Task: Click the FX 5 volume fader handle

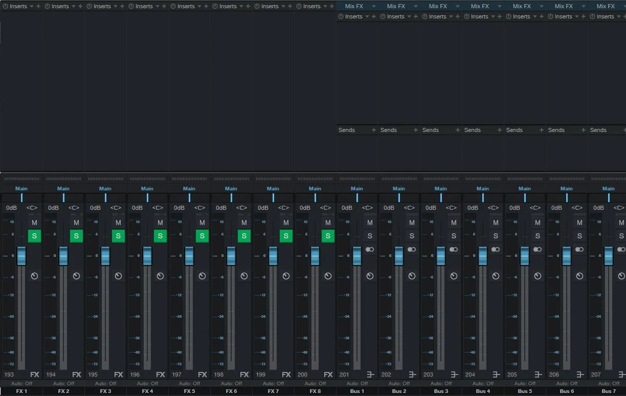Action: 189,256
